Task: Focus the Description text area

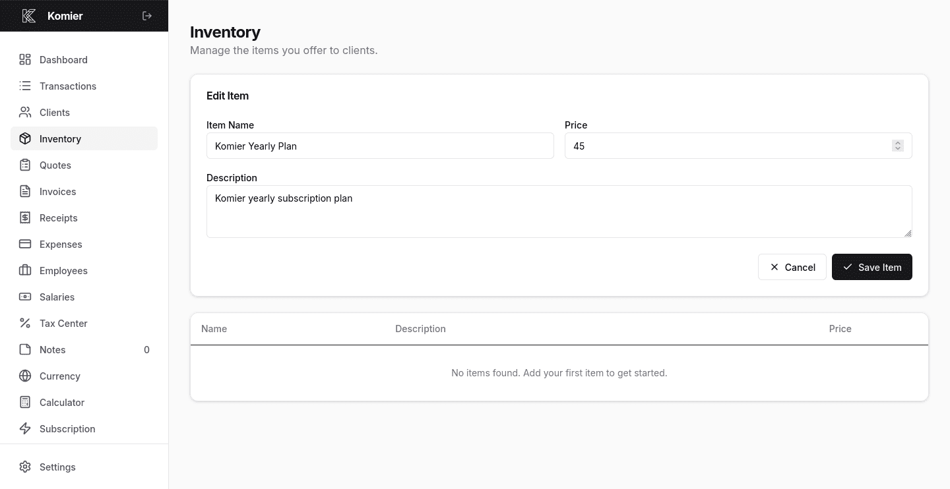Action: pos(559,211)
